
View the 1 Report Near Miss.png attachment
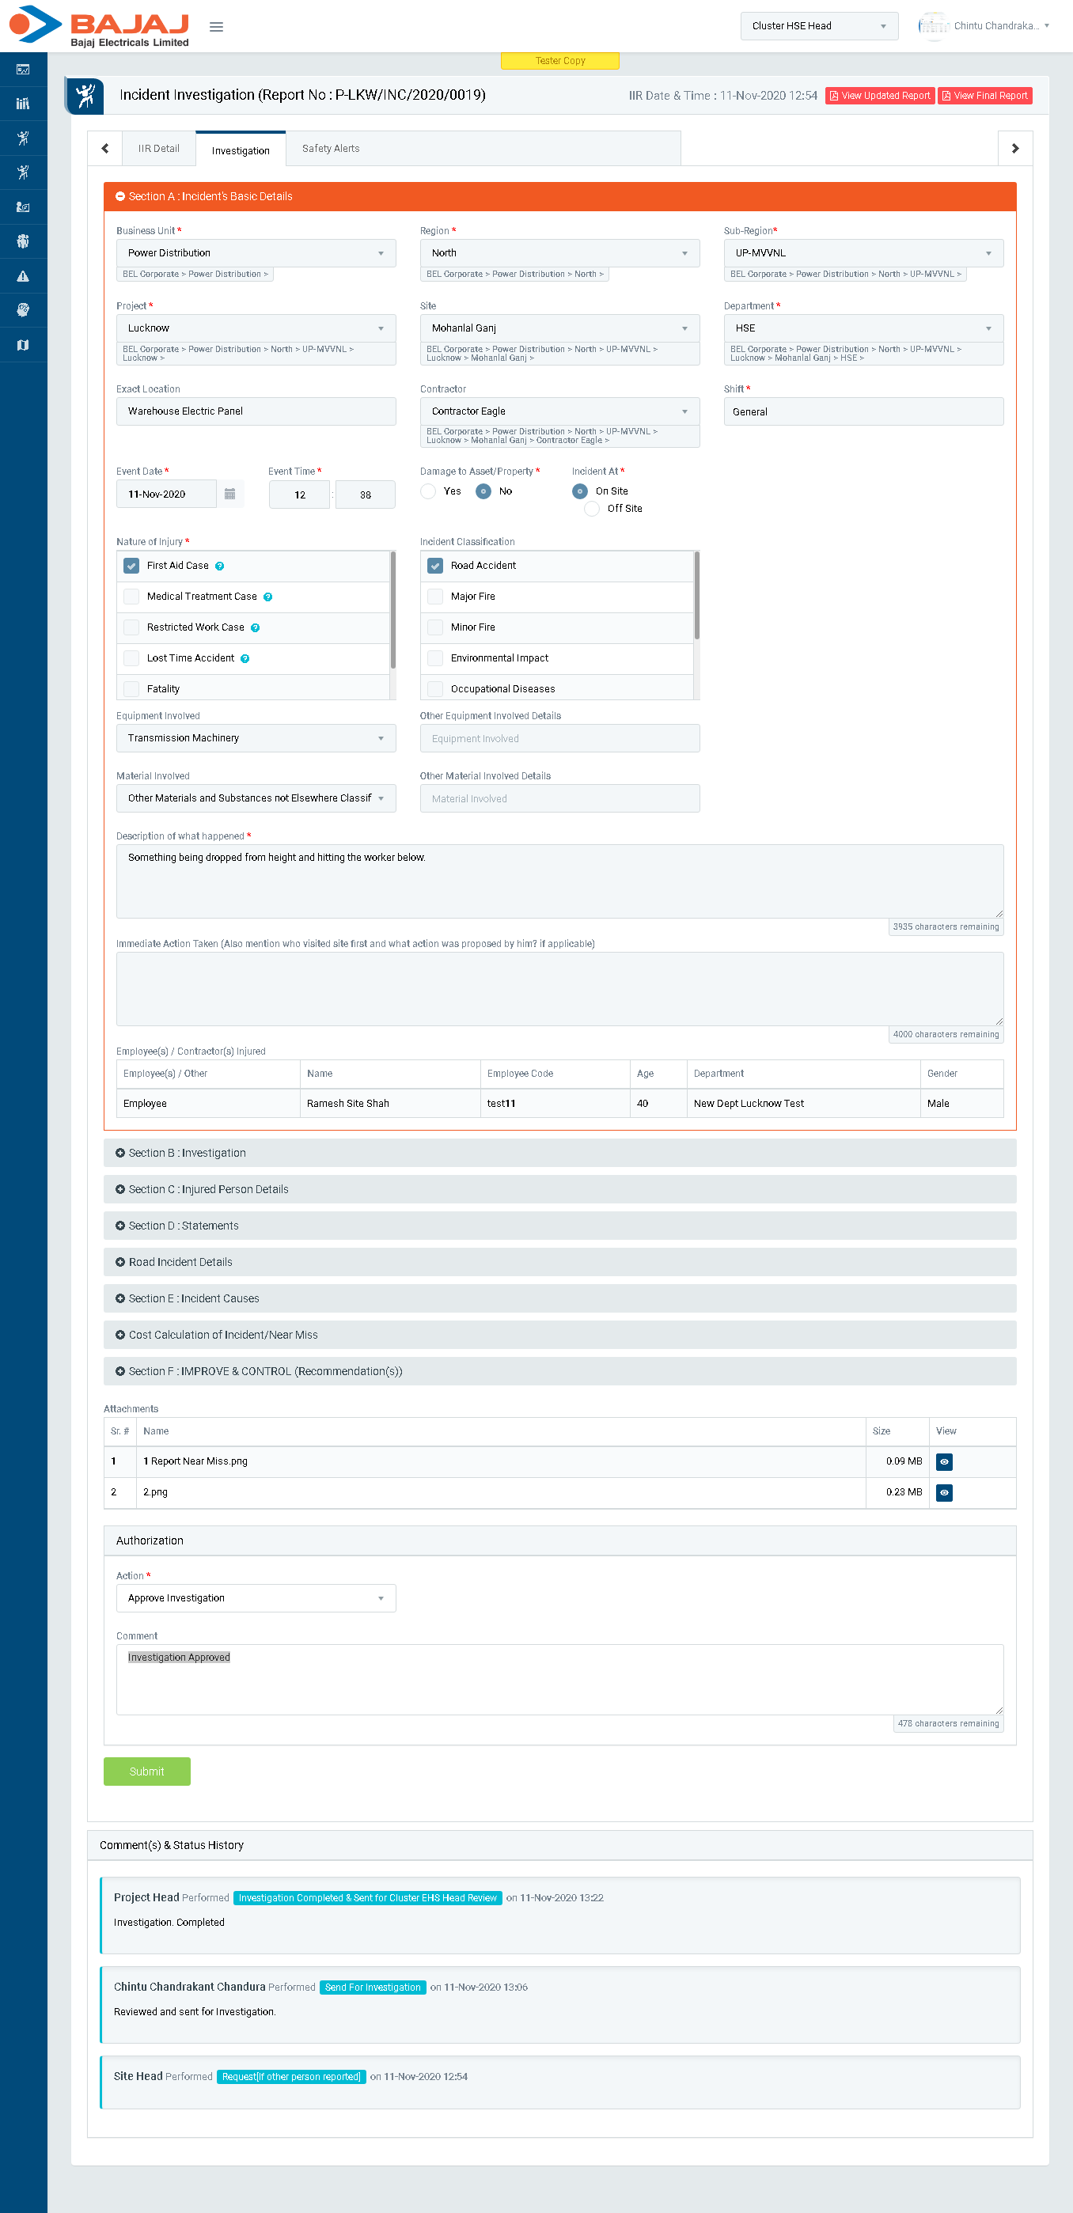tap(943, 1461)
